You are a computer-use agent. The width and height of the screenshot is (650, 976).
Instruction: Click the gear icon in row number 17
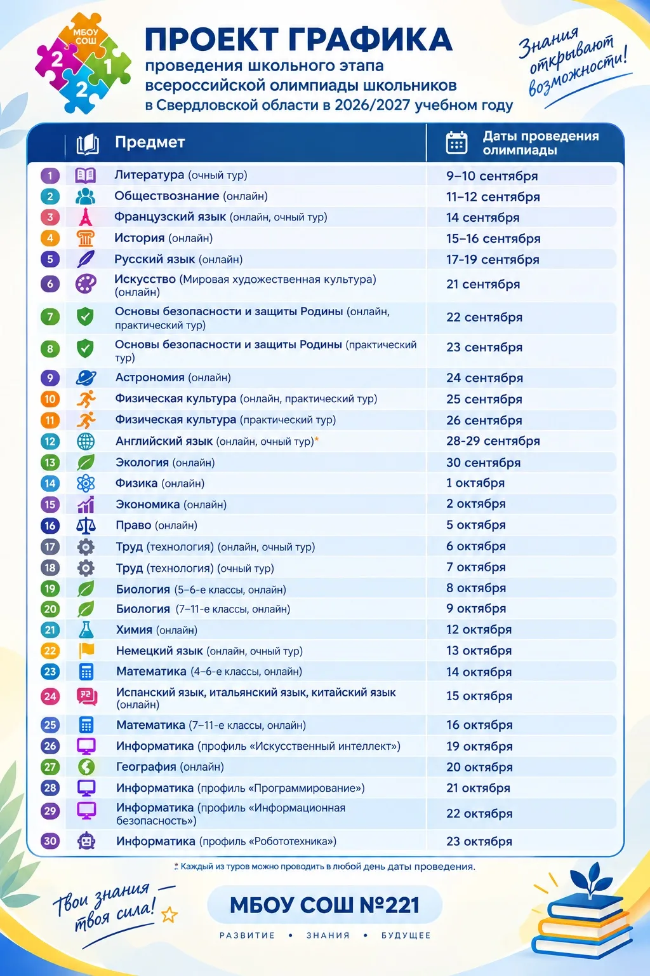coord(86,546)
